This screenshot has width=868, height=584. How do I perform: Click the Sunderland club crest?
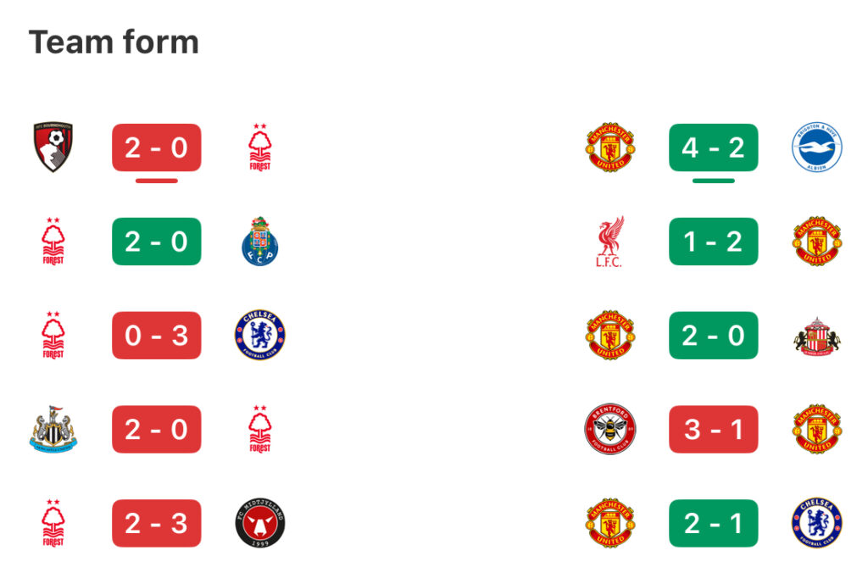(816, 336)
